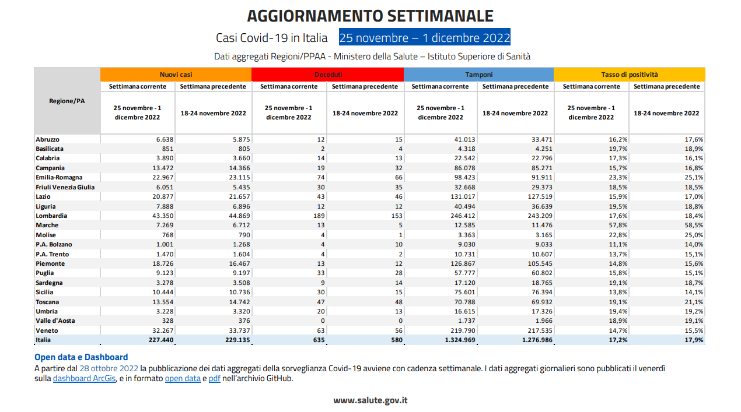Click the "Italia" total row label
The image size is (741, 412).
[x=43, y=340]
